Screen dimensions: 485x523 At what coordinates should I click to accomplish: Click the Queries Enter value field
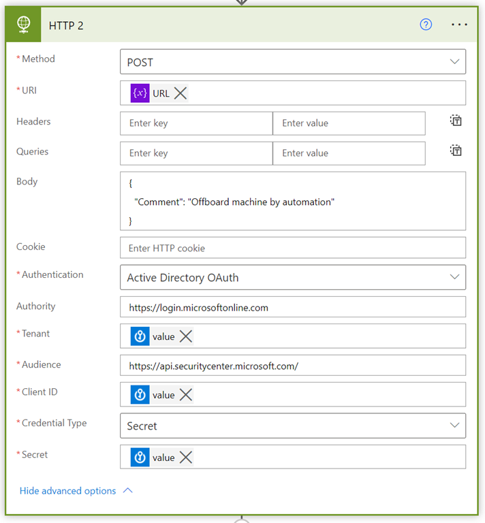pos(349,153)
